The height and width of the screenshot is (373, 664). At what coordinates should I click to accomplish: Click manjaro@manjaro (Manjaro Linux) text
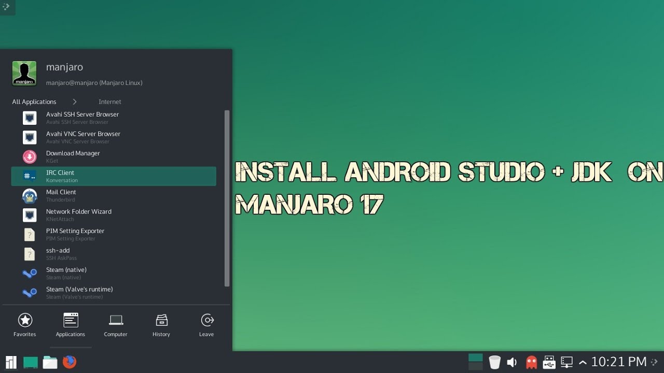point(94,83)
